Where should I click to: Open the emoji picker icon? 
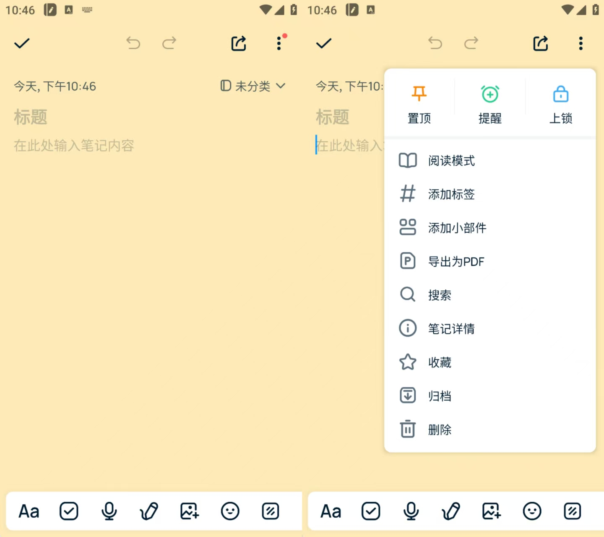click(230, 511)
